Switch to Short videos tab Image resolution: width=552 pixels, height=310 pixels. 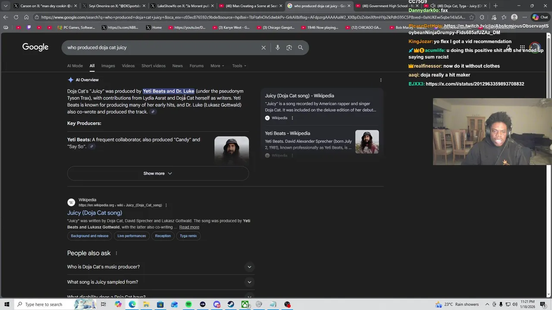154,66
